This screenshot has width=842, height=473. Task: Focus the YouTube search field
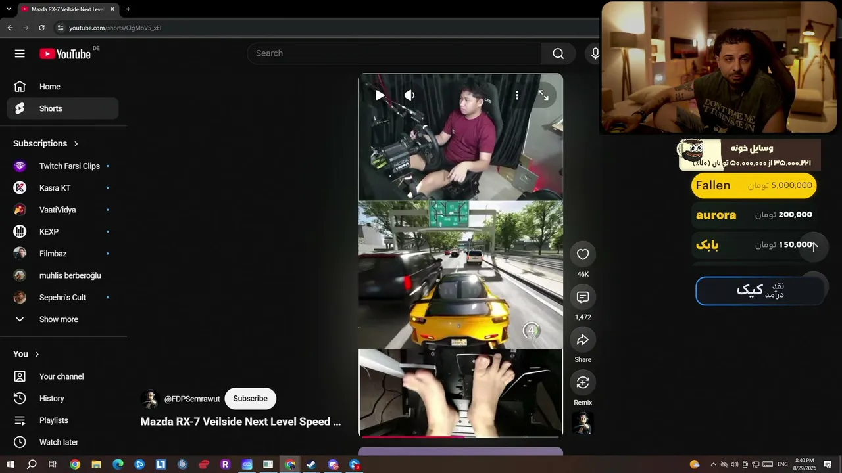point(394,54)
